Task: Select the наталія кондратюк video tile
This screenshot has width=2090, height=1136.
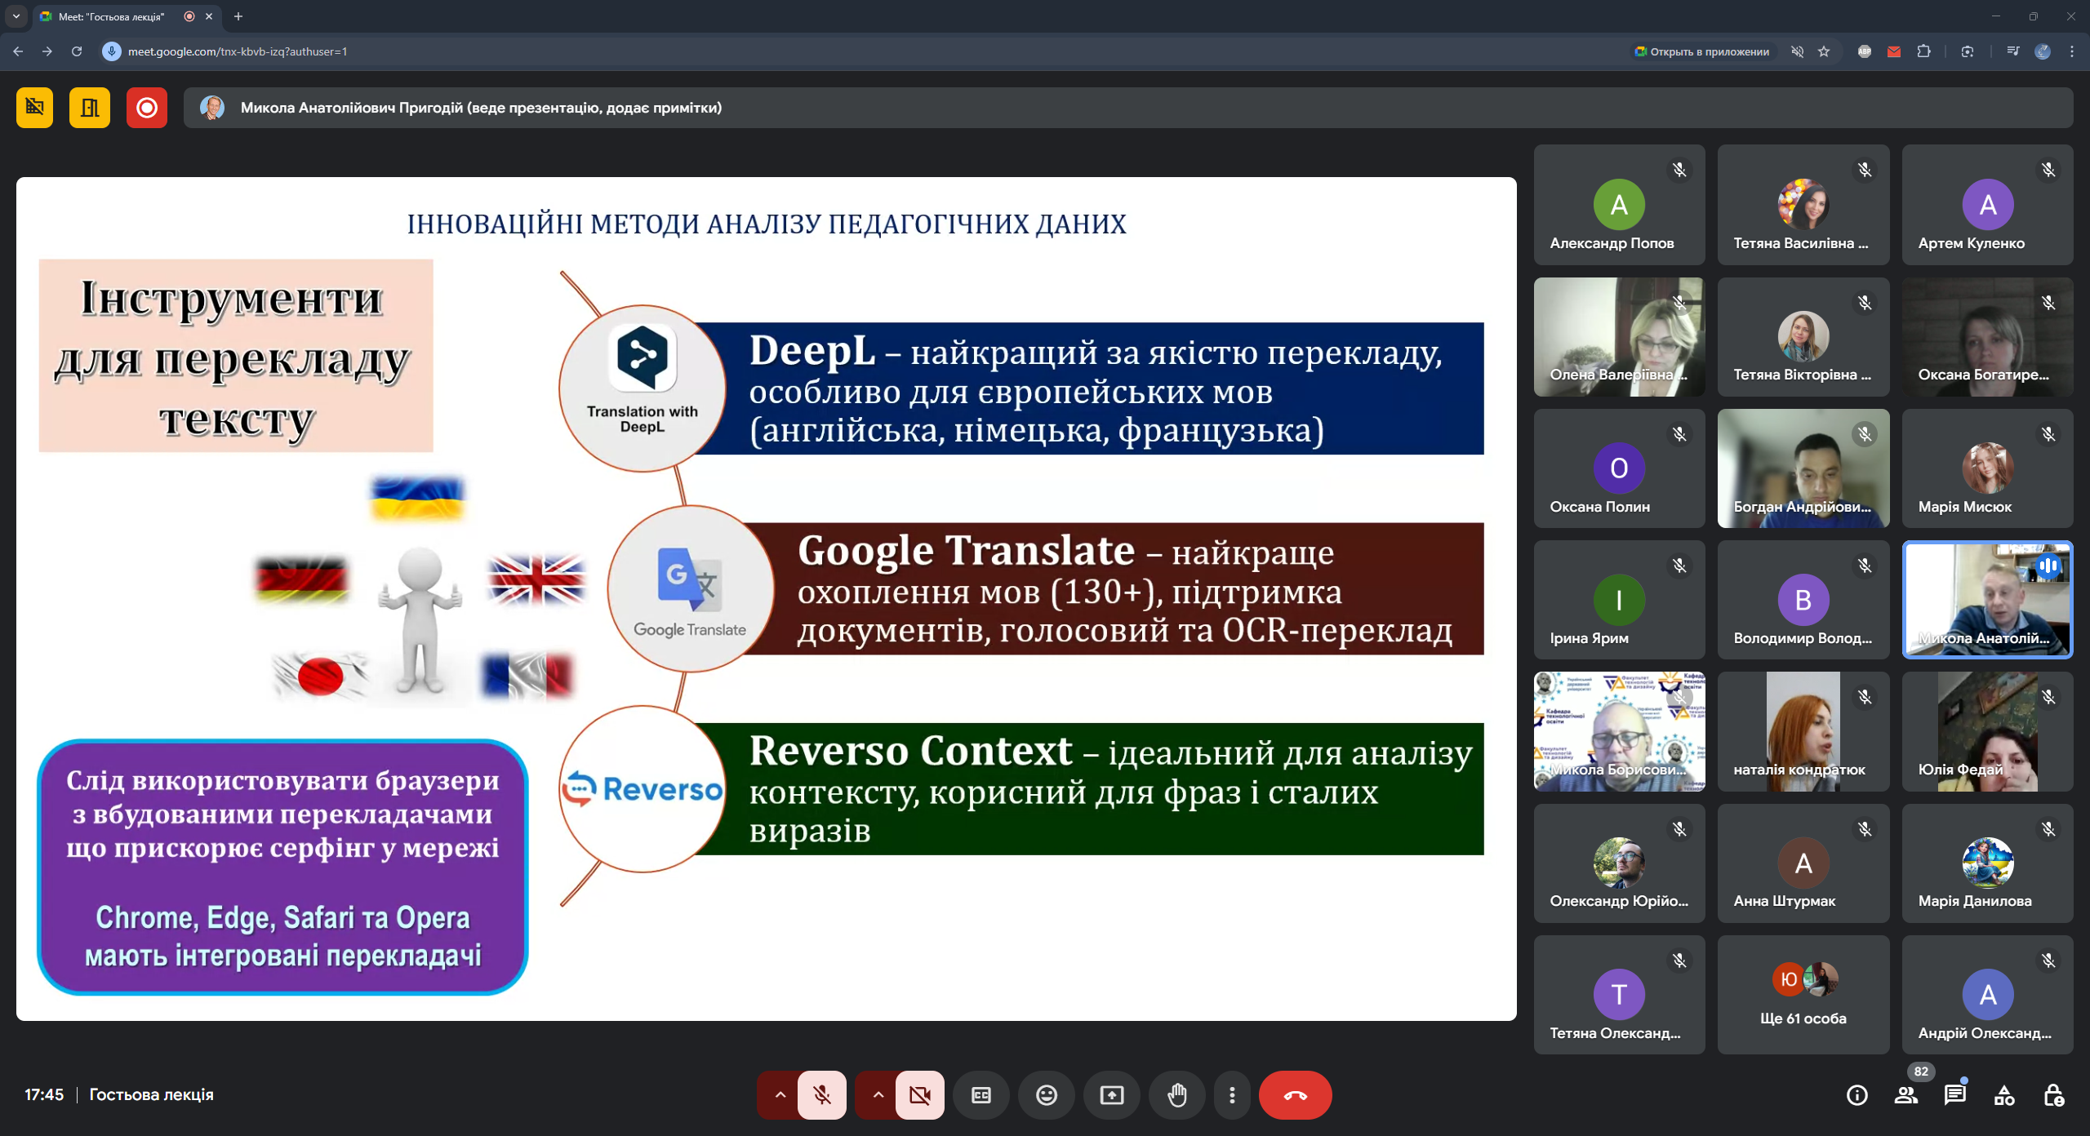Action: tap(1803, 732)
